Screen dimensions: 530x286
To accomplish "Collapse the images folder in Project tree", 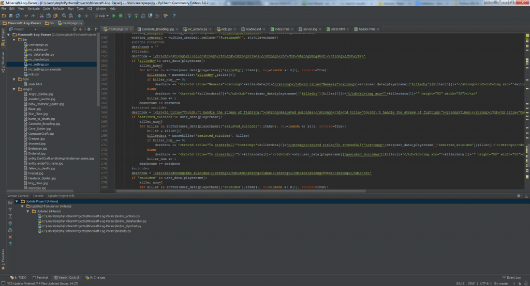I will click(14, 89).
